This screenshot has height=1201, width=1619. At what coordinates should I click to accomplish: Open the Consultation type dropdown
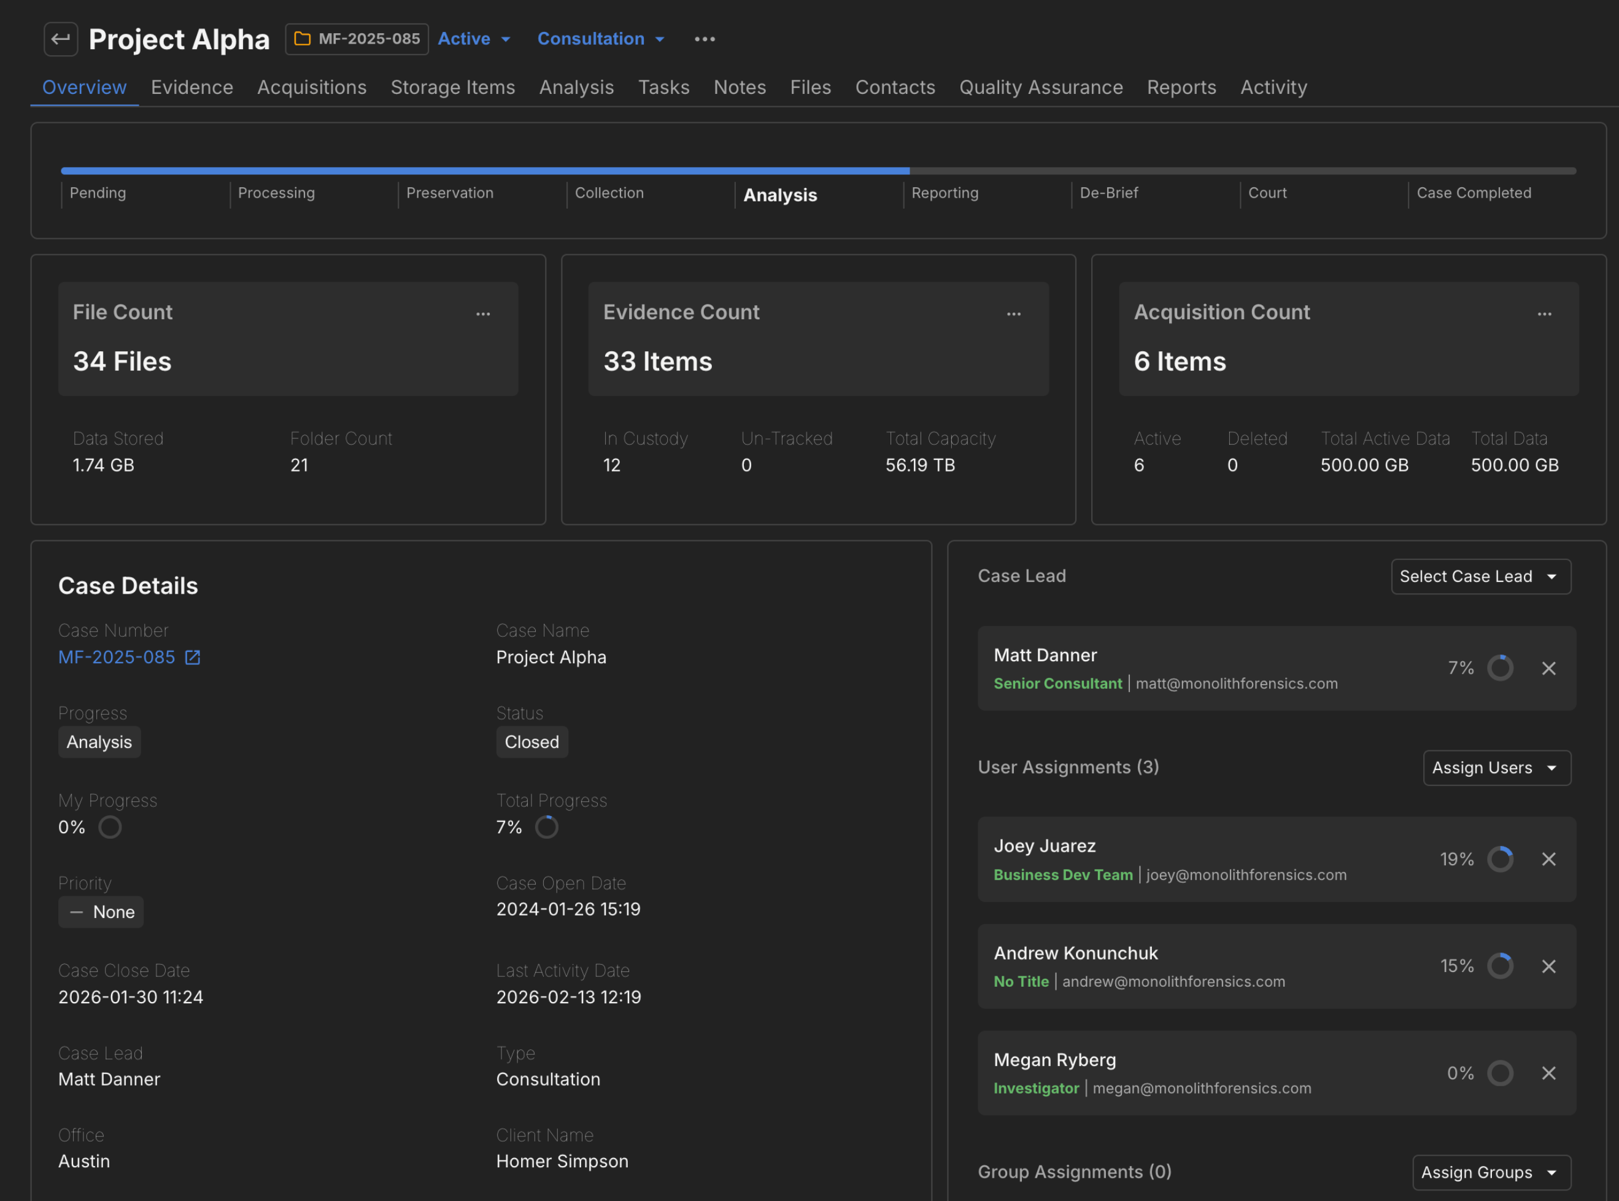600,39
